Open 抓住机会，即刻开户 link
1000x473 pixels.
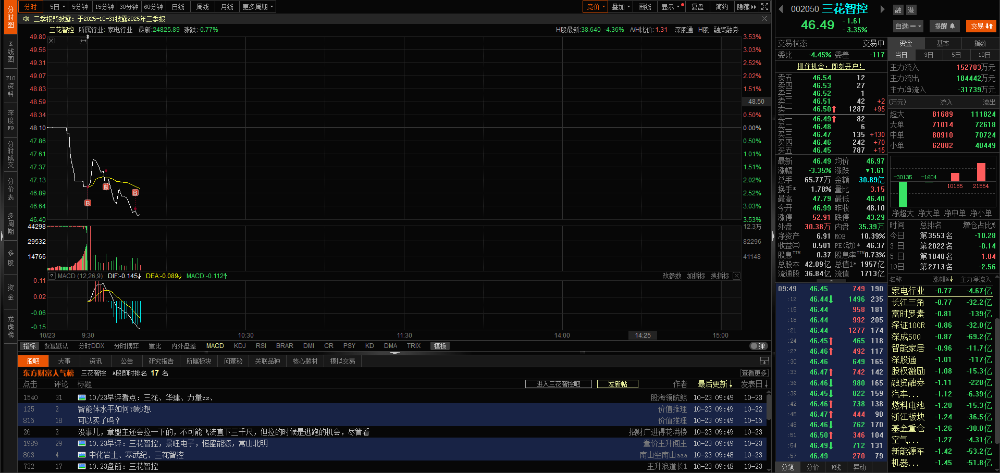831,66
